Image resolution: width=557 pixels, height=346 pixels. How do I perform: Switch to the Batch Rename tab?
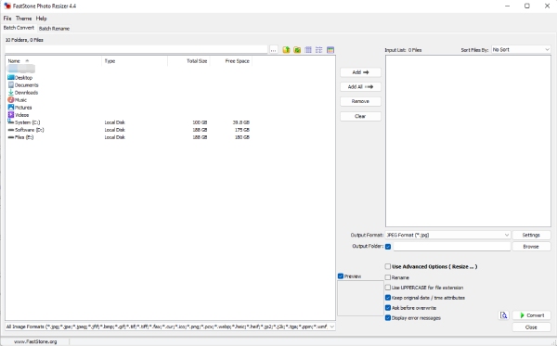pyautogui.click(x=54, y=29)
